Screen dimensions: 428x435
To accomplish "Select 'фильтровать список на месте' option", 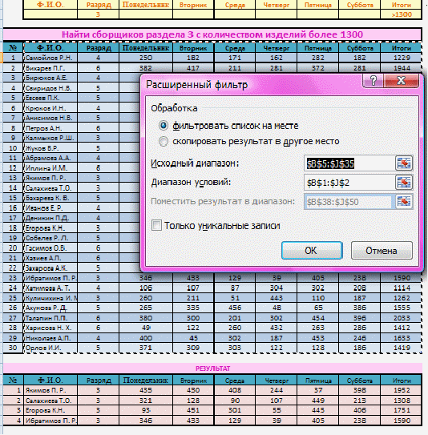I will [164, 126].
